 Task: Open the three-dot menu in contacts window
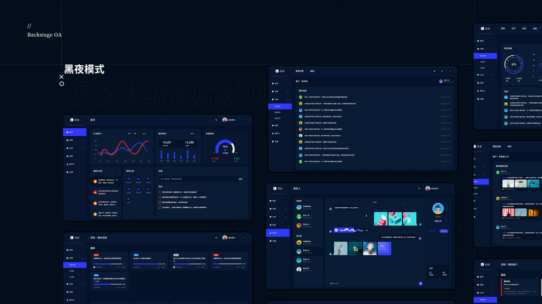point(448,188)
